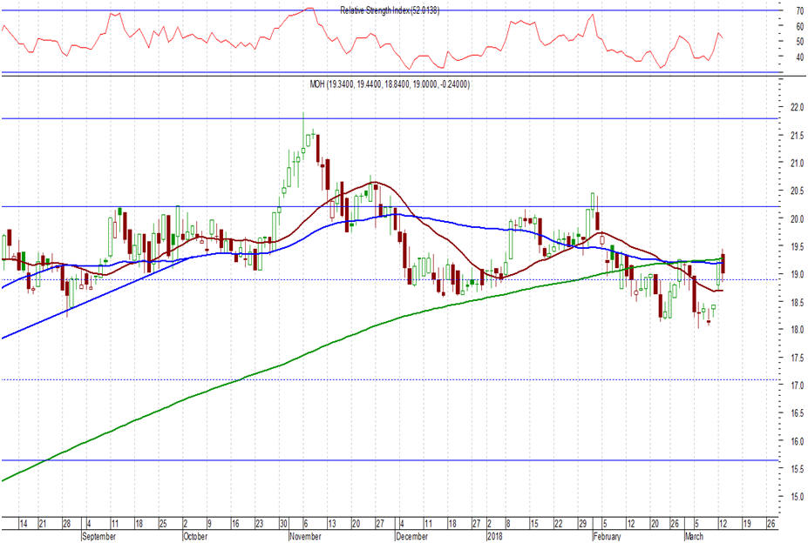The image size is (808, 543).
Task: Click the price axis label 21.0
Action: click(798, 163)
